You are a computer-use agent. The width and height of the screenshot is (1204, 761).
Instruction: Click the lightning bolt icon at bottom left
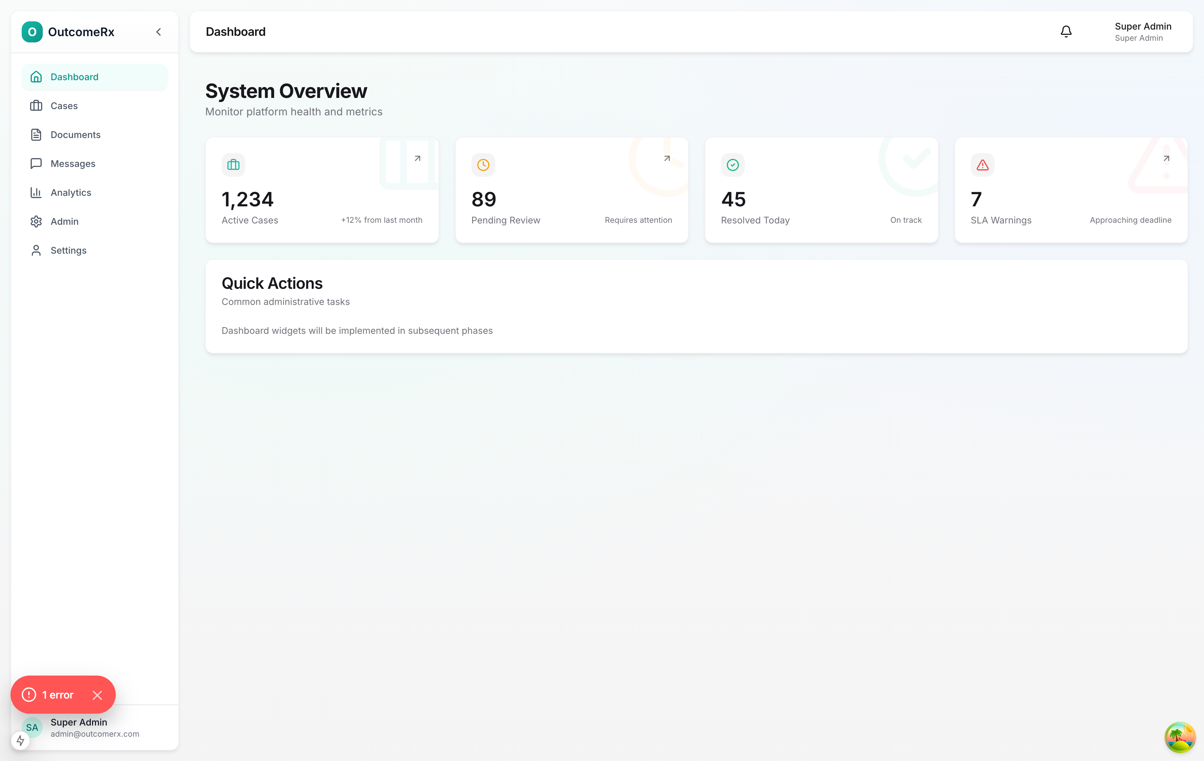click(20, 741)
